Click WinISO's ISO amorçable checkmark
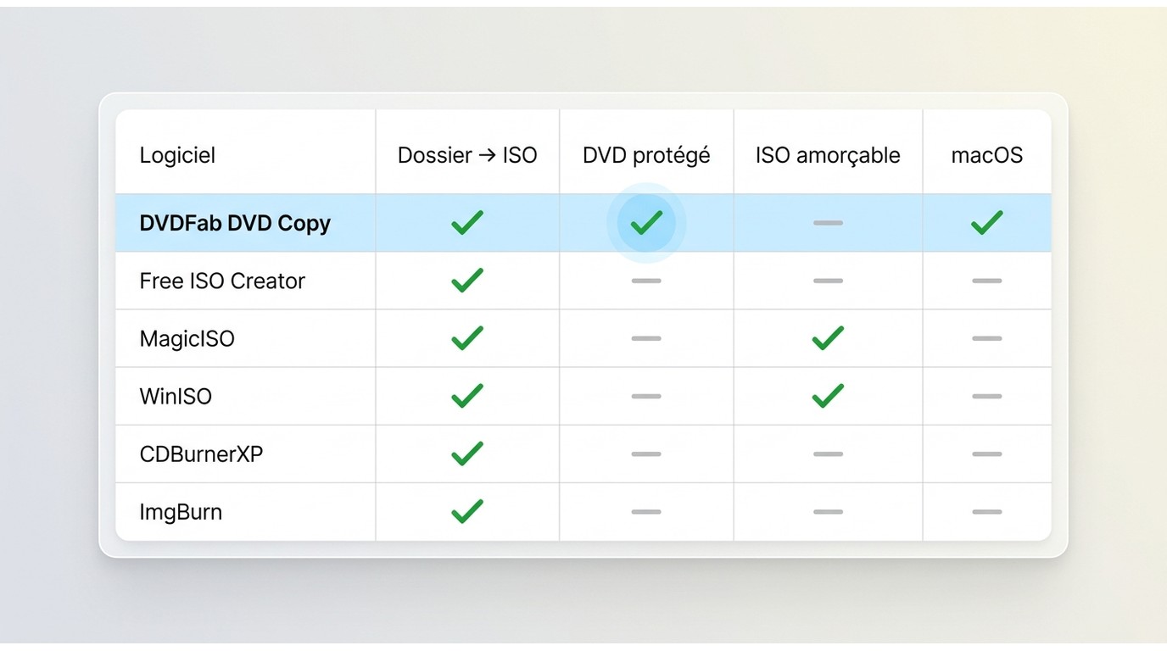 pyautogui.click(x=828, y=396)
